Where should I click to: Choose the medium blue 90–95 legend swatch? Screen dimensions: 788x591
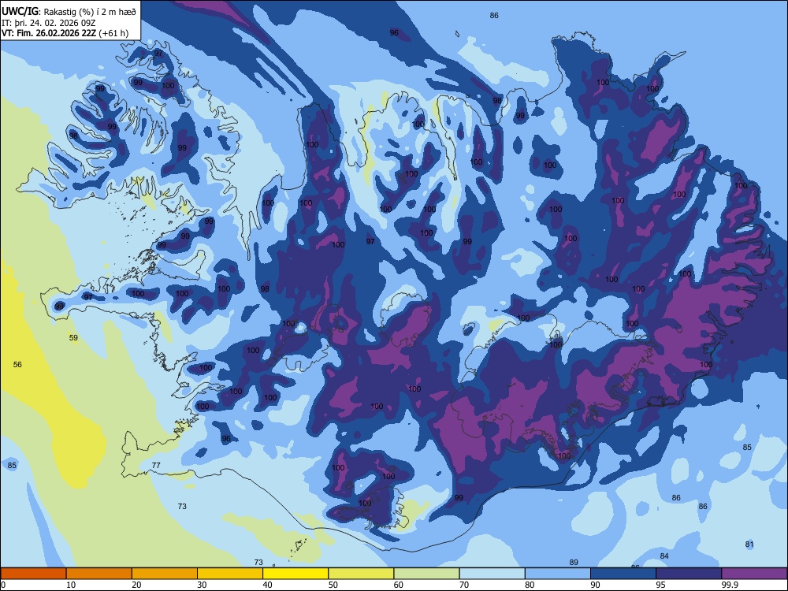tap(623, 574)
